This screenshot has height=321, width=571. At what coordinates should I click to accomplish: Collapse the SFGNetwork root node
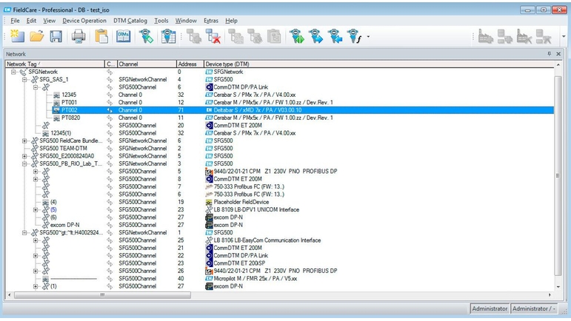tap(14, 72)
